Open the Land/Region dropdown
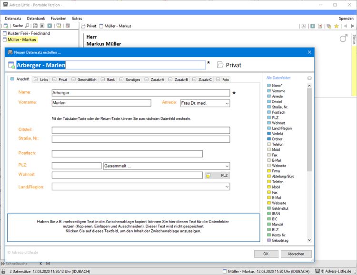Image resolution: width=357 pixels, height=275 pixels. (226, 187)
